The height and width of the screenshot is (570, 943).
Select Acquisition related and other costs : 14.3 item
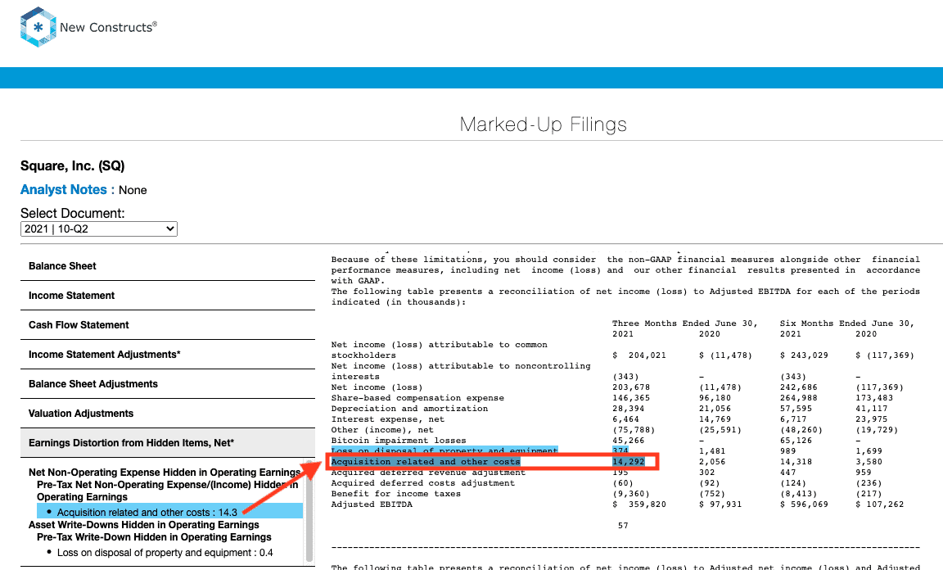click(169, 512)
